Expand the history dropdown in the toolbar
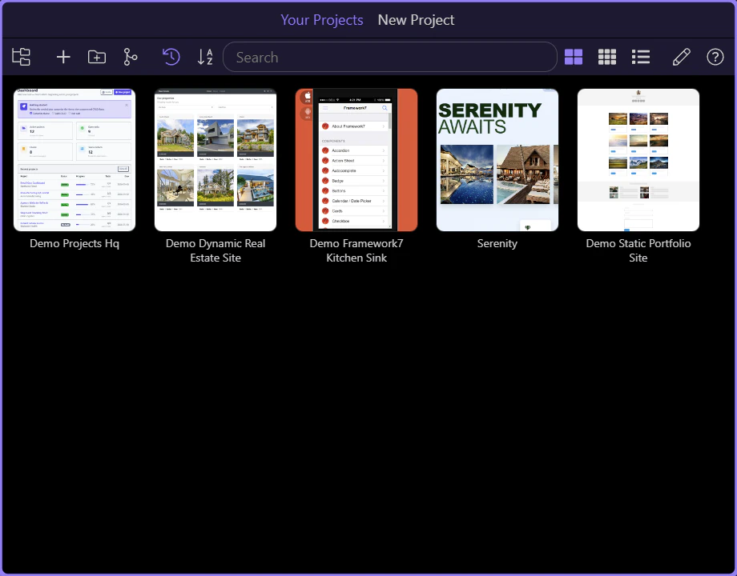This screenshot has height=576, width=737. [171, 57]
